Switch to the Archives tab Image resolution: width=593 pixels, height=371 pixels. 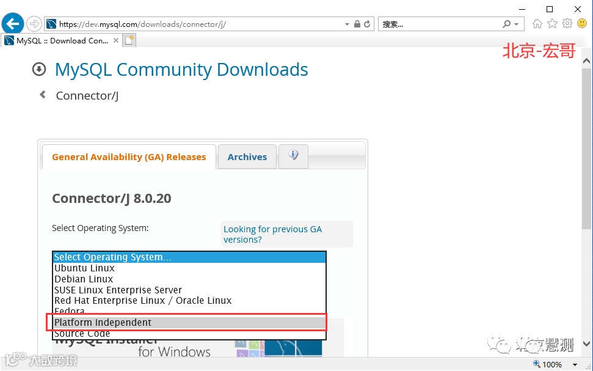247,156
